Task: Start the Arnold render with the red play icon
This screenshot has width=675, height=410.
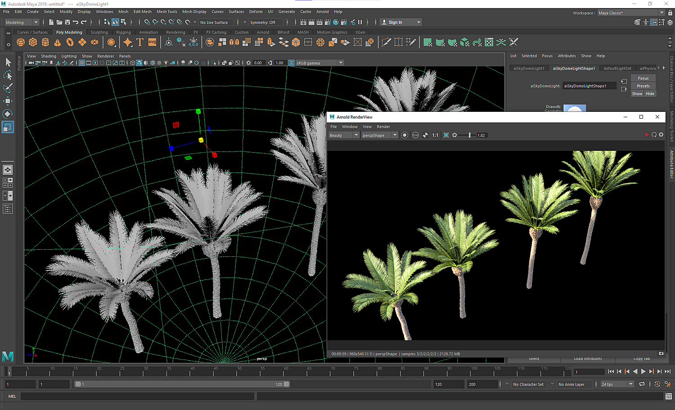Action: point(647,135)
